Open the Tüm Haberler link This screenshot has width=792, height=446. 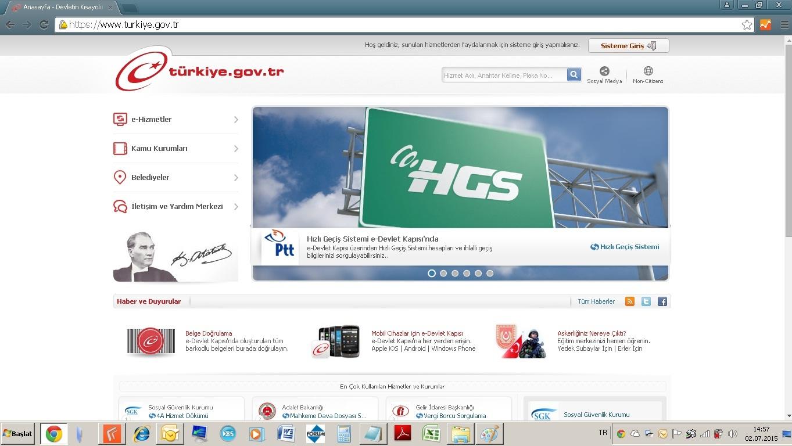596,301
